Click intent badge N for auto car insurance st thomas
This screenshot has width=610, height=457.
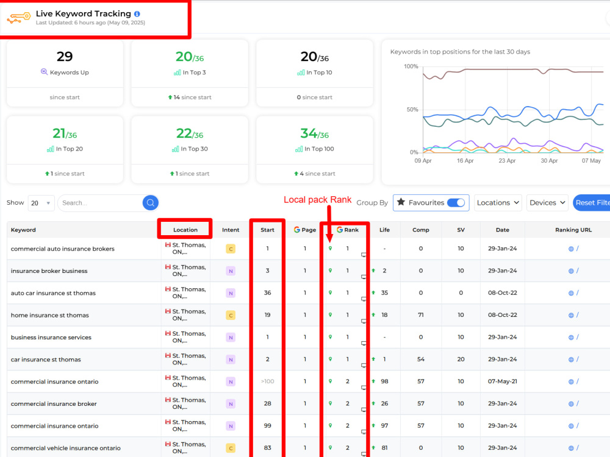[x=231, y=293]
